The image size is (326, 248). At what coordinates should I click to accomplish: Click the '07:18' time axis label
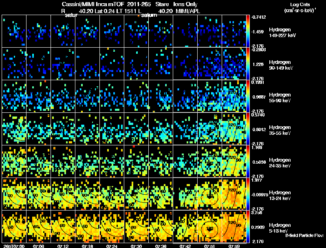point(87,246)
